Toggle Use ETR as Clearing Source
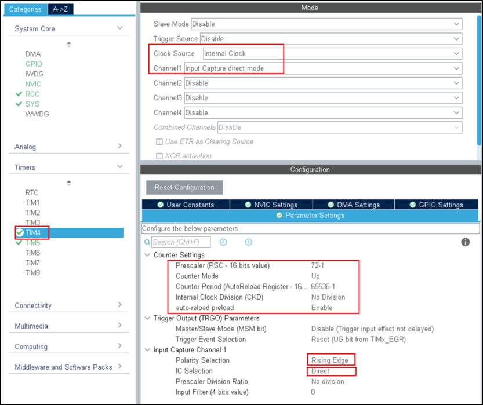The height and width of the screenshot is (405, 483). [x=159, y=142]
